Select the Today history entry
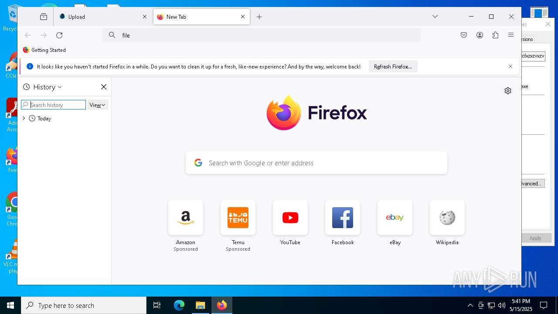 click(44, 119)
